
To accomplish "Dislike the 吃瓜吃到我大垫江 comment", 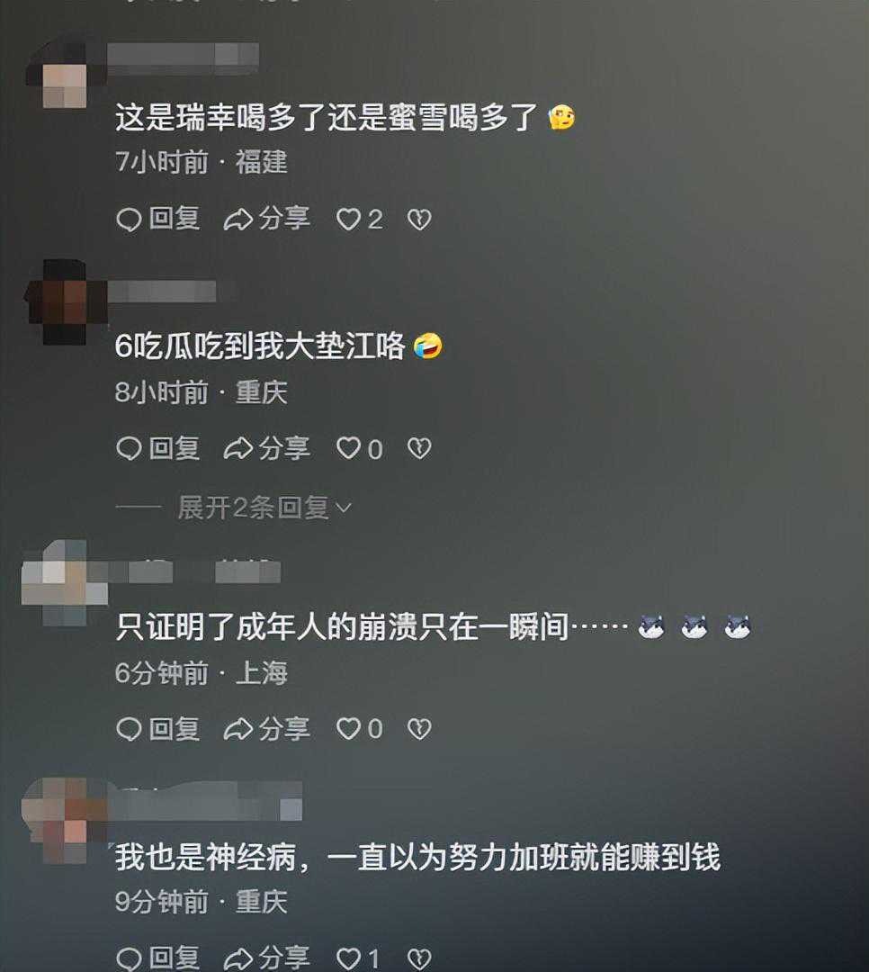I will pos(419,449).
